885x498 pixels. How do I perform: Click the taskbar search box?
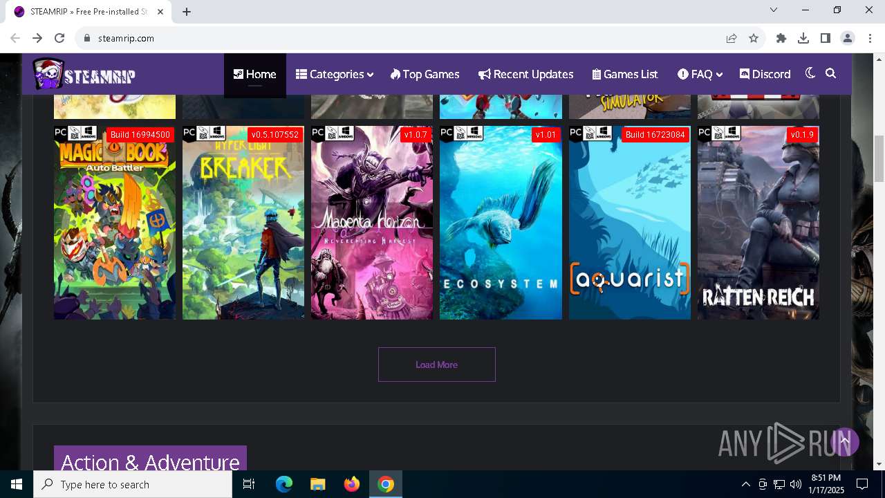tap(133, 484)
